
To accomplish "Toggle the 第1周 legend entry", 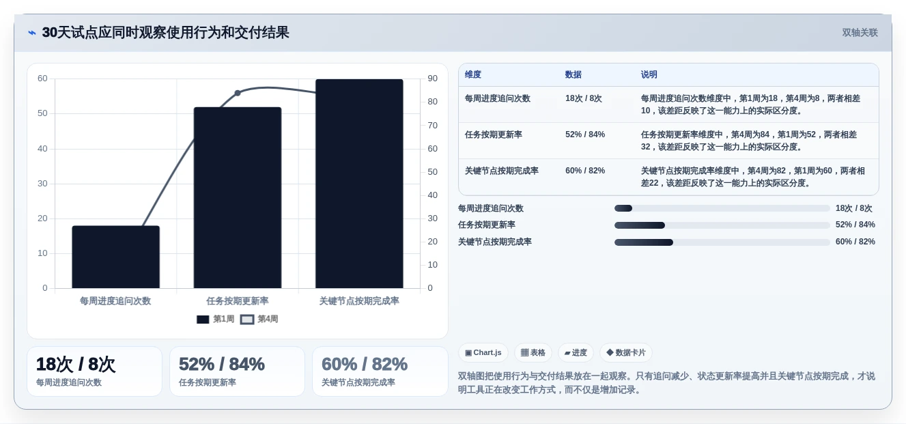I will click(216, 319).
